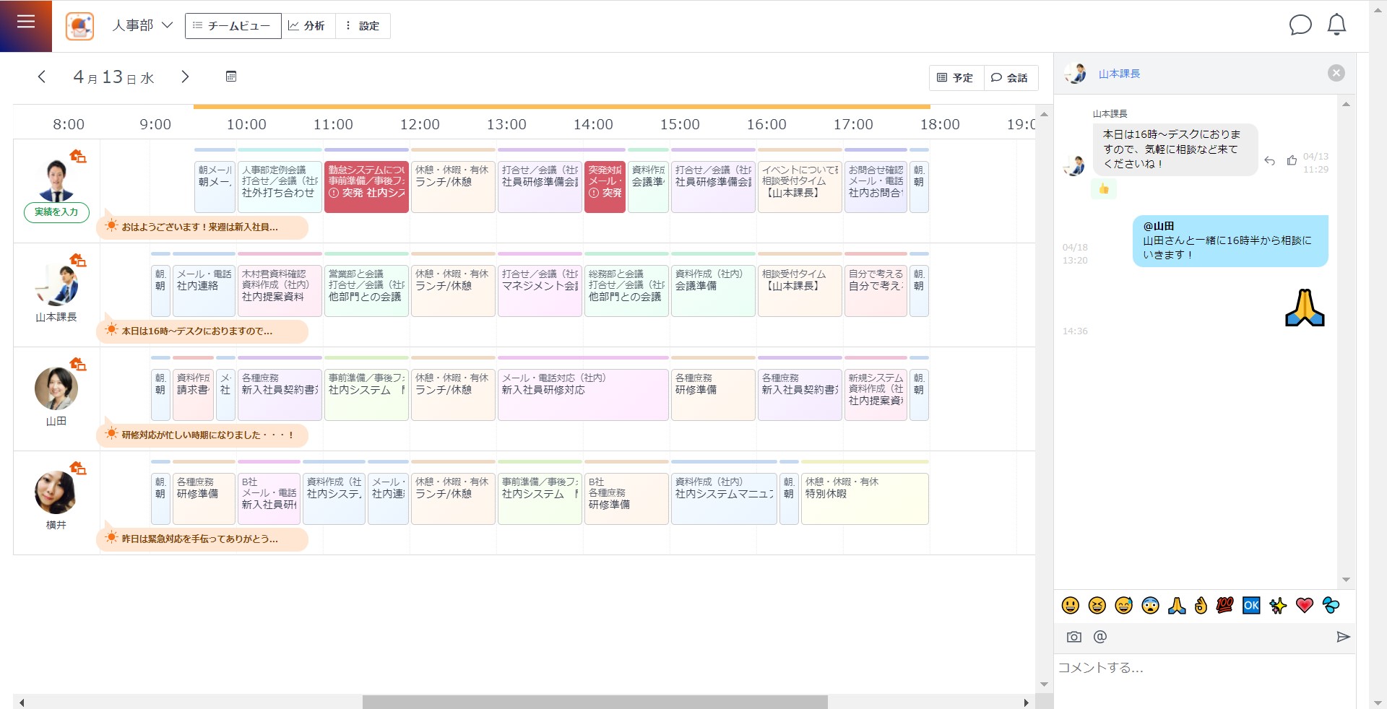Screen dimensions: 1387x709
Task: Open the 分析 tab
Action: coord(307,26)
